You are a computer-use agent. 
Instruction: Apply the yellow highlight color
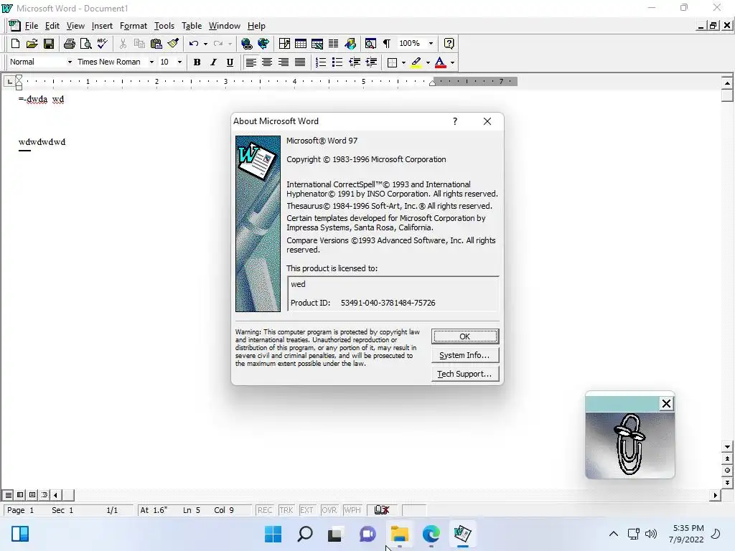point(416,62)
